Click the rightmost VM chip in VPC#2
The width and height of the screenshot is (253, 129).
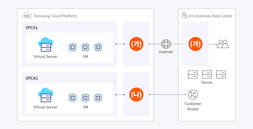(x=98, y=98)
